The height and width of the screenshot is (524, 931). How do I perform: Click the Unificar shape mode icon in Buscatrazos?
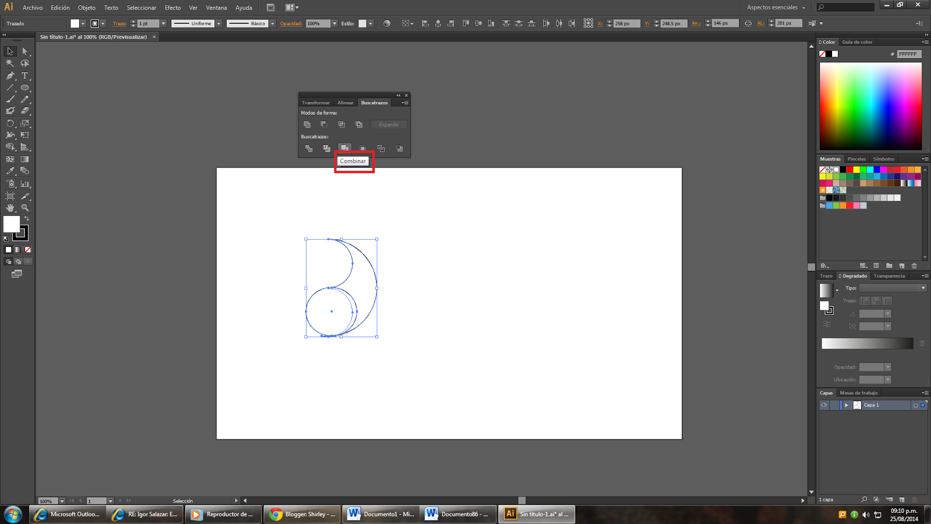[308, 125]
